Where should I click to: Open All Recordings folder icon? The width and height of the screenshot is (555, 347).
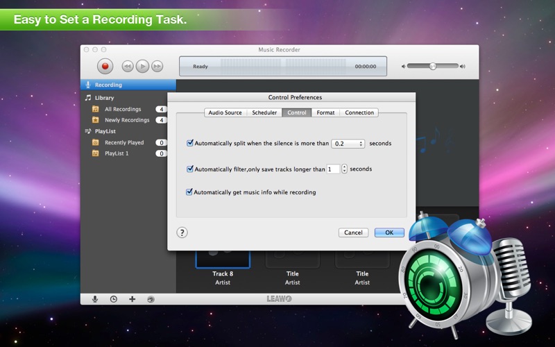tap(96, 109)
